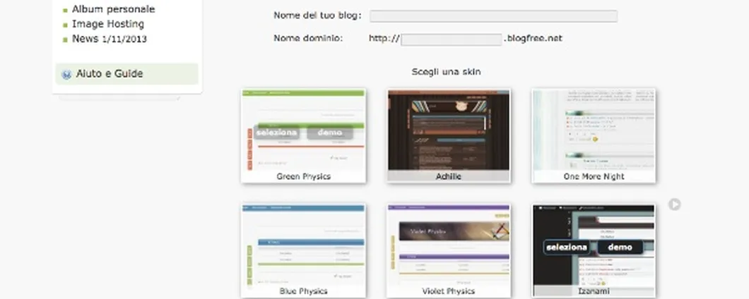749x299 pixels.
Task: Focus the Nome del tuo blog field
Action: point(493,16)
